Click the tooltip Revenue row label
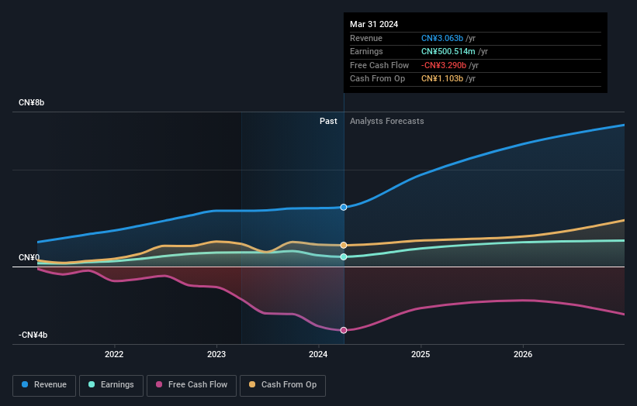 point(366,38)
